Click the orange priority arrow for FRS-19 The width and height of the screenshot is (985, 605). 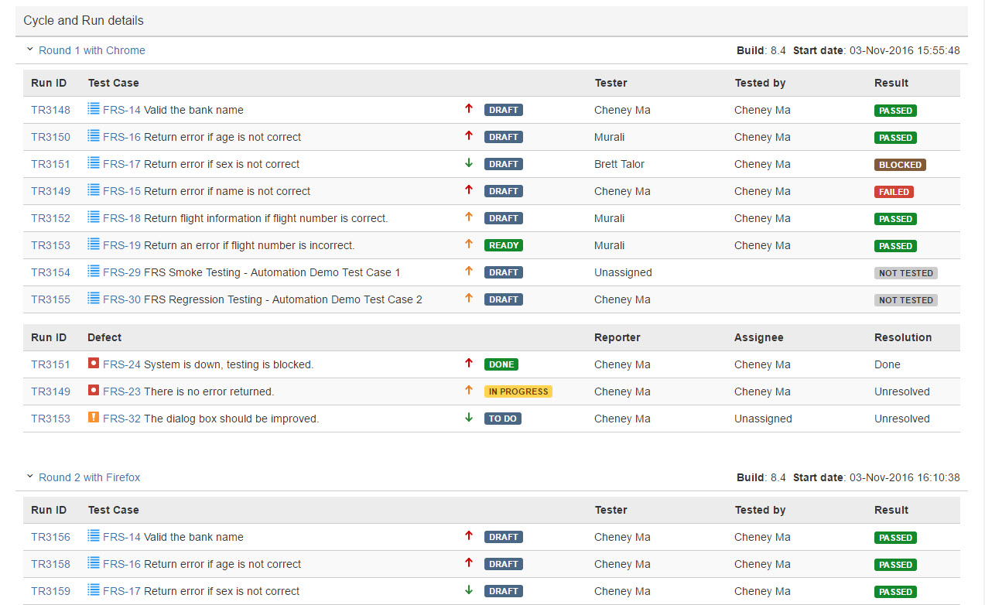coord(468,244)
